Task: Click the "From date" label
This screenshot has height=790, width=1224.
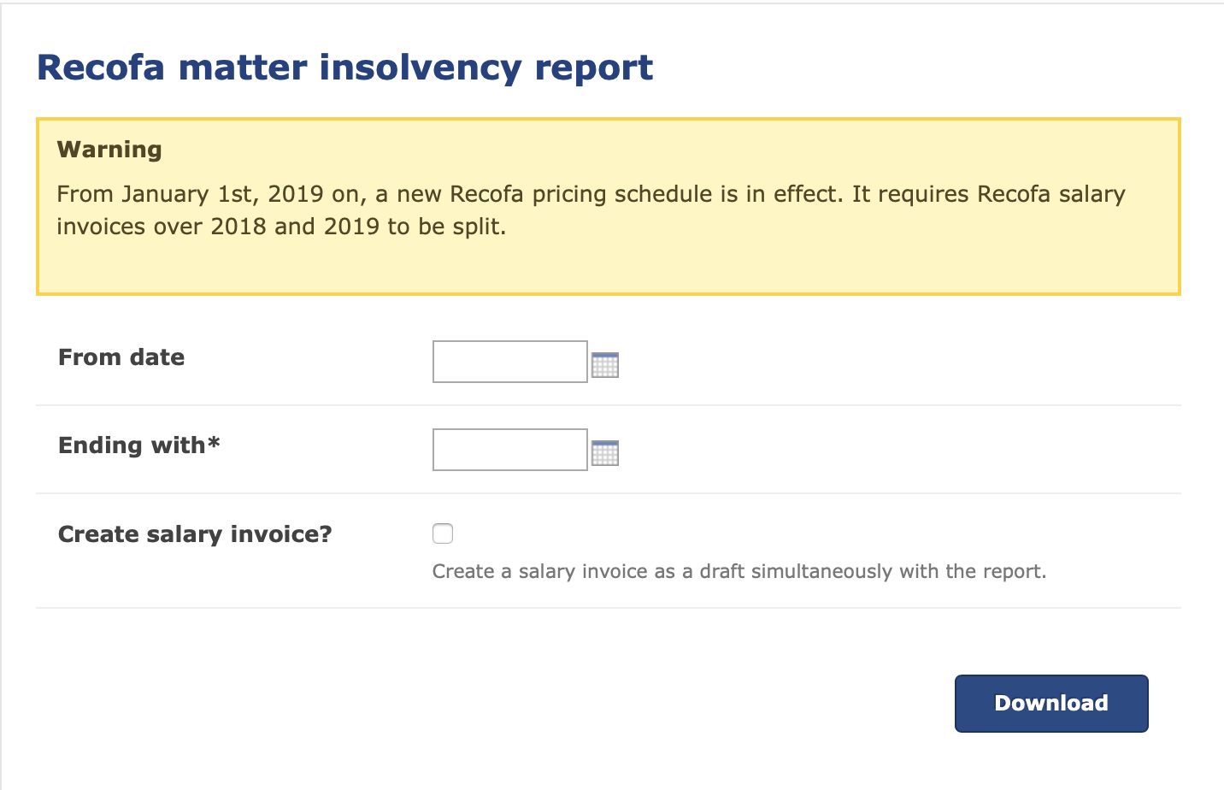Action: coord(121,357)
